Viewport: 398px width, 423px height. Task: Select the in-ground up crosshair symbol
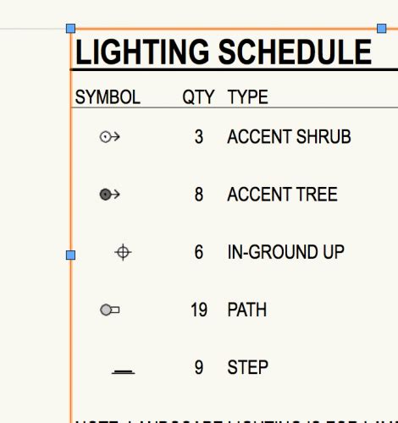[123, 252]
